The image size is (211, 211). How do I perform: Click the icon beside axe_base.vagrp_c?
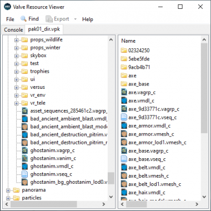[x=124, y=150]
